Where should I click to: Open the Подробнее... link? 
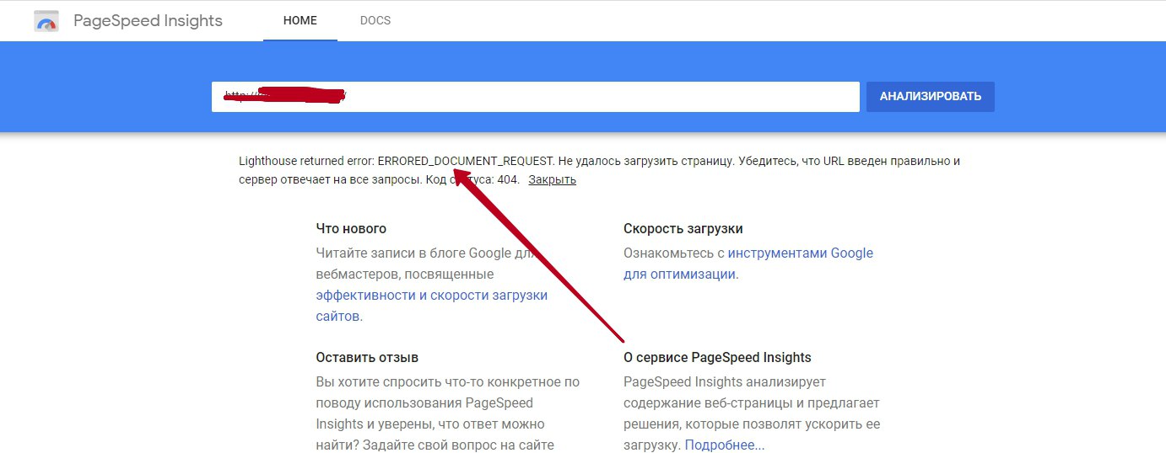(725, 445)
